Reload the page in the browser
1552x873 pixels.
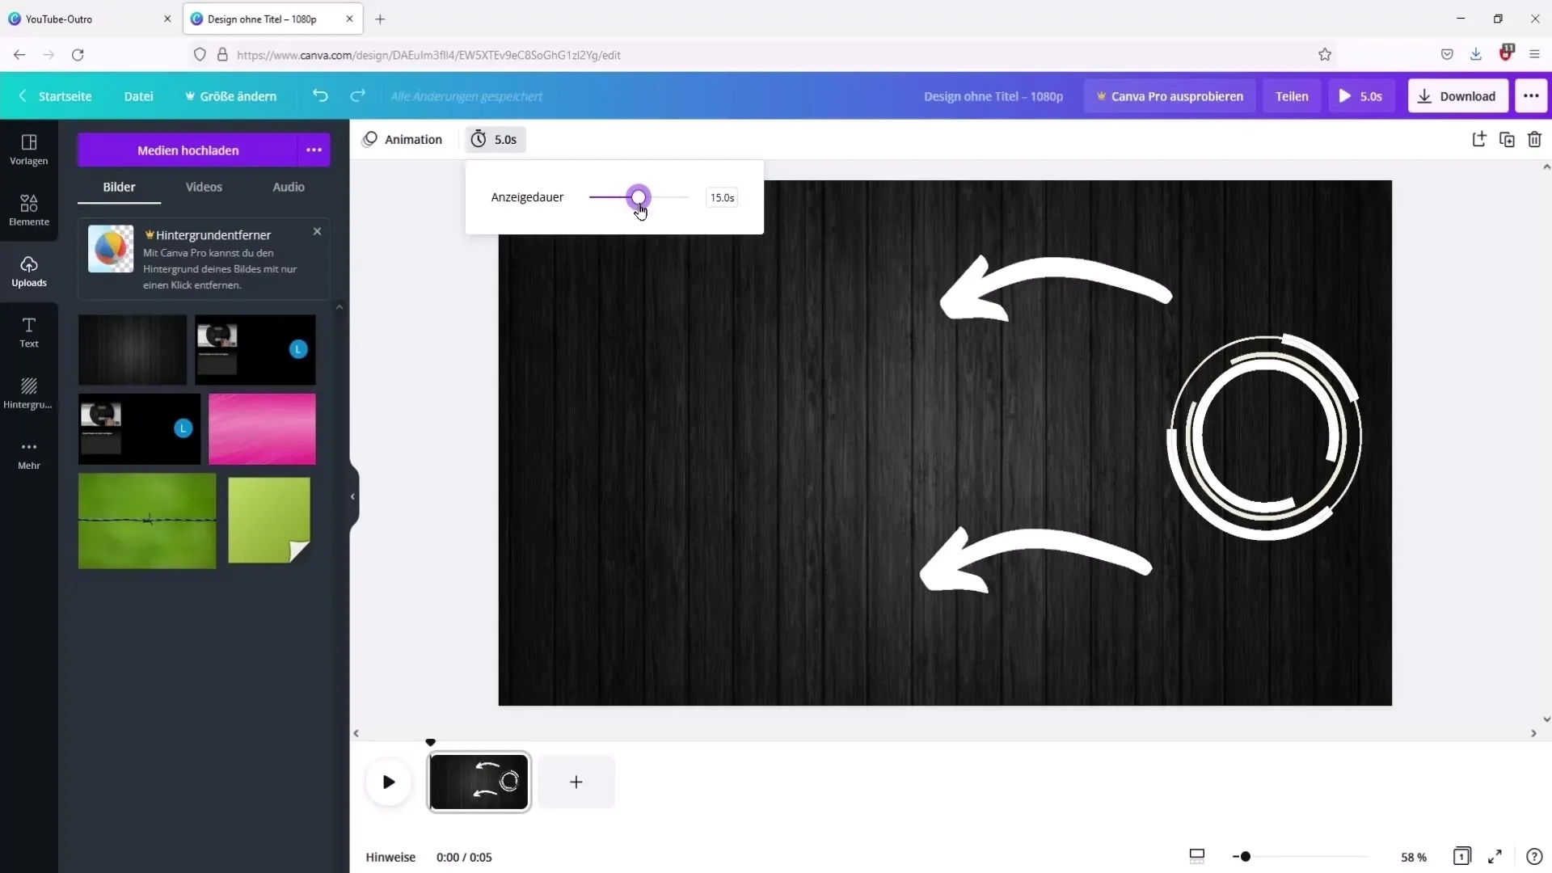pyautogui.click(x=78, y=54)
